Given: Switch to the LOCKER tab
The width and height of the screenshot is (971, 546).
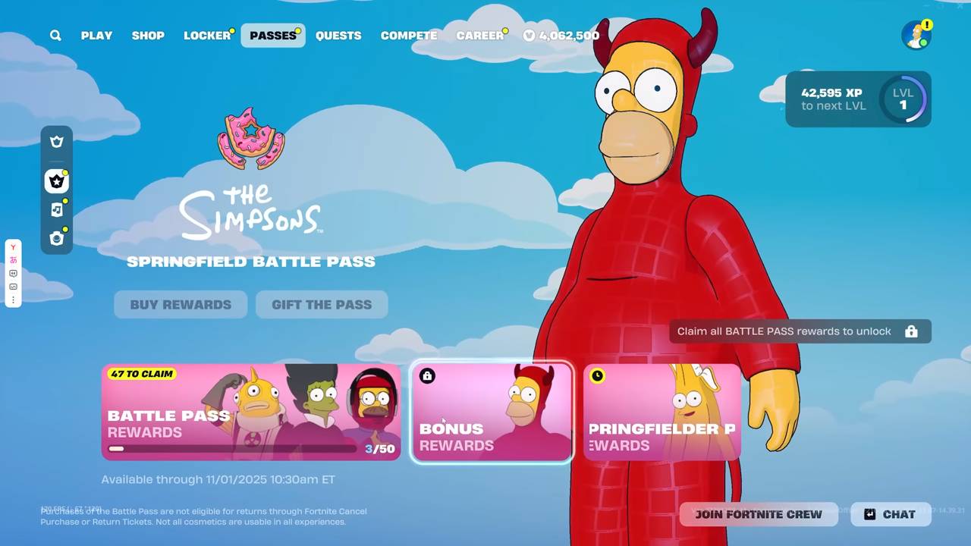Looking at the screenshot, I should pyautogui.click(x=207, y=36).
